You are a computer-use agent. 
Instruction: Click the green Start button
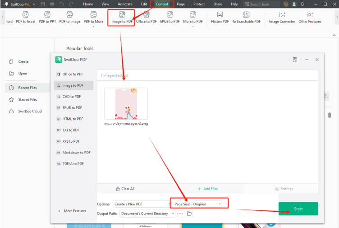point(298,209)
